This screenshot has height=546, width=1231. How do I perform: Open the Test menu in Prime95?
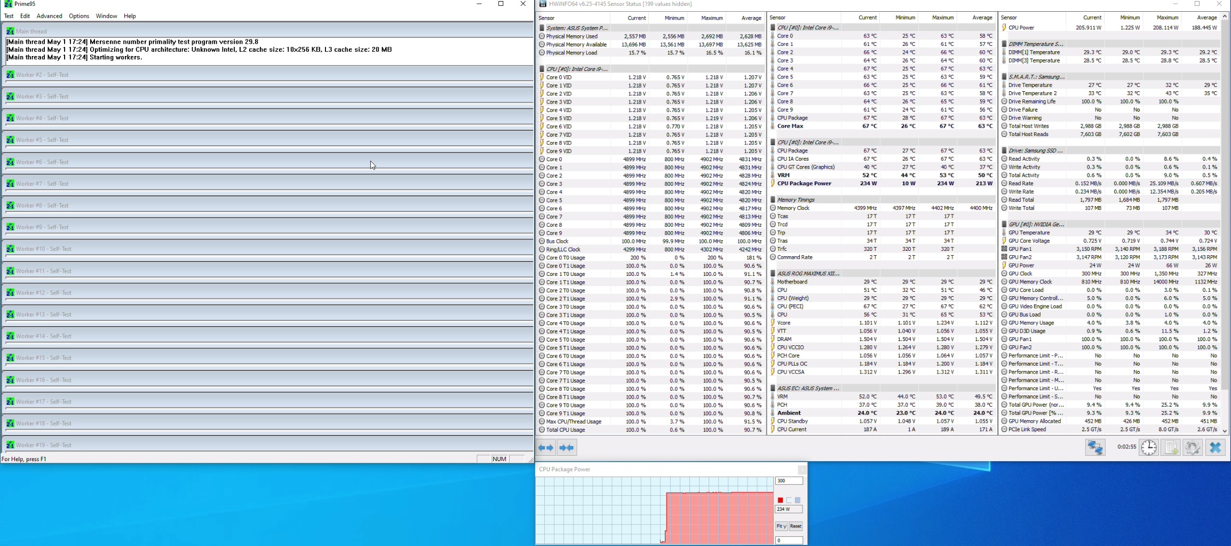[9, 16]
